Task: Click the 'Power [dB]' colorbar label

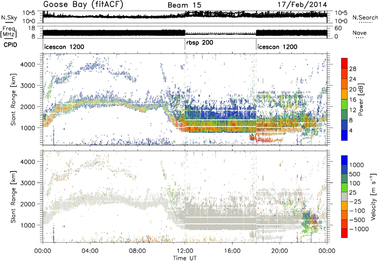Action: (x=361, y=99)
